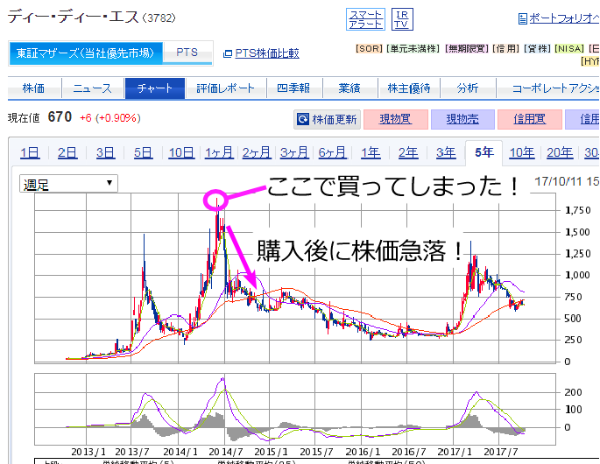
Task: Show the 10日 chart period
Action: coord(182,152)
